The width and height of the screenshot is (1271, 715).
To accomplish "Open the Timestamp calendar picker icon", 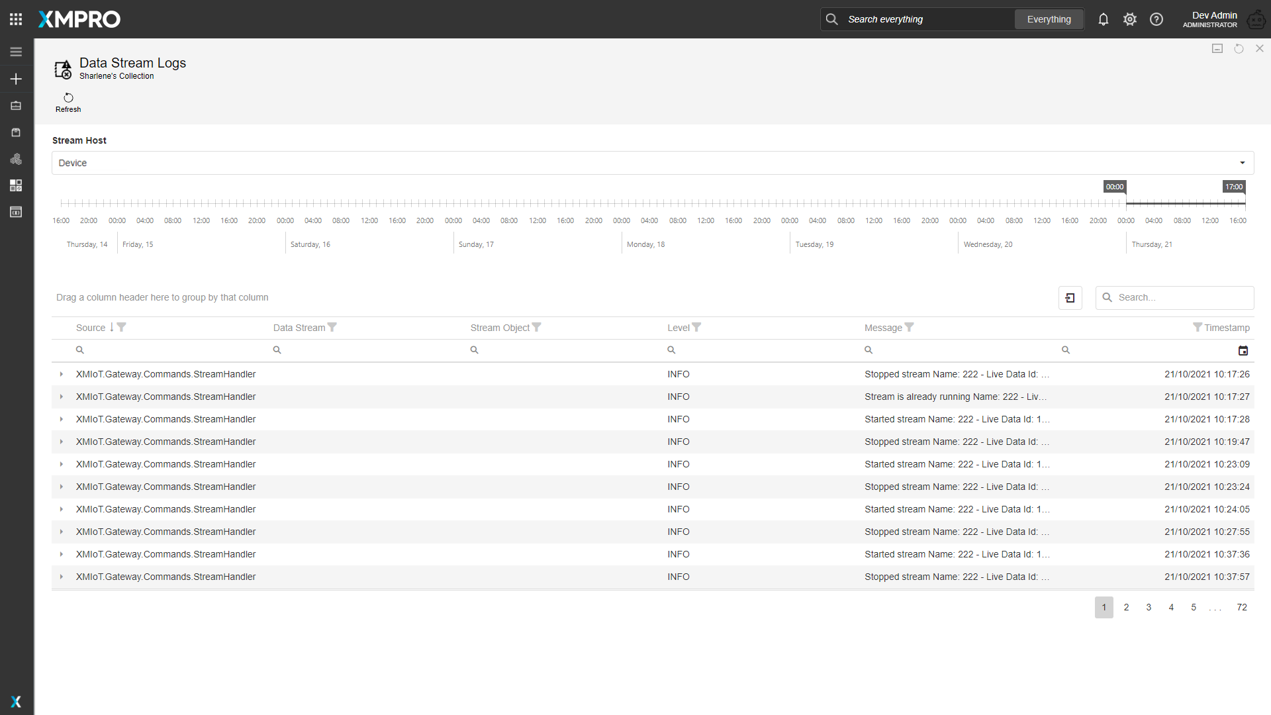I will (1243, 350).
